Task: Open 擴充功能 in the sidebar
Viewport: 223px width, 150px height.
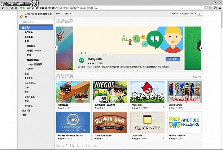Action: [x=26, y=111]
